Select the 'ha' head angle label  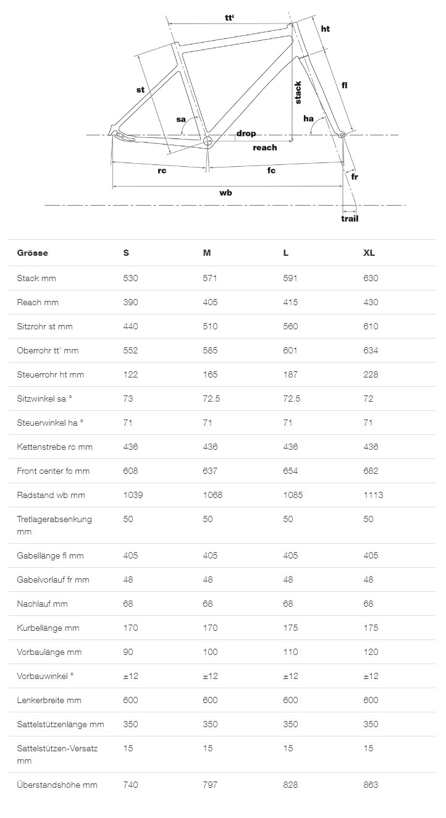[x=308, y=118]
